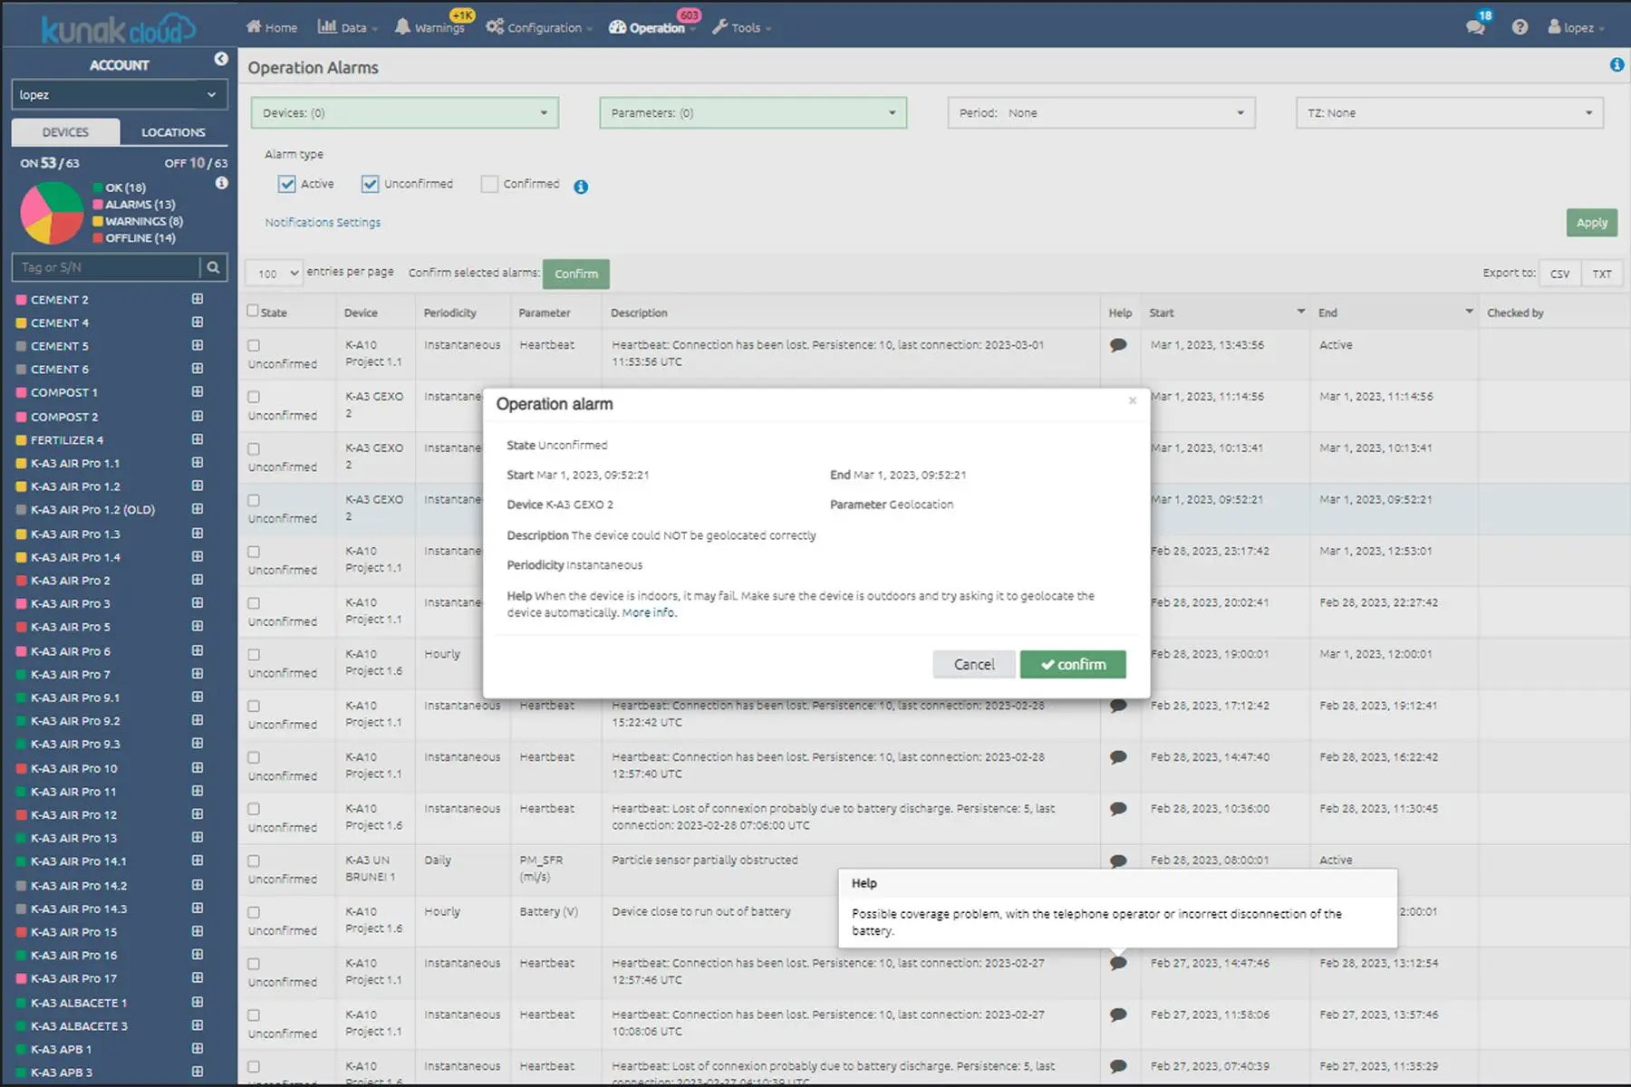Open the Configuration menu
1631x1087 pixels.
point(539,28)
